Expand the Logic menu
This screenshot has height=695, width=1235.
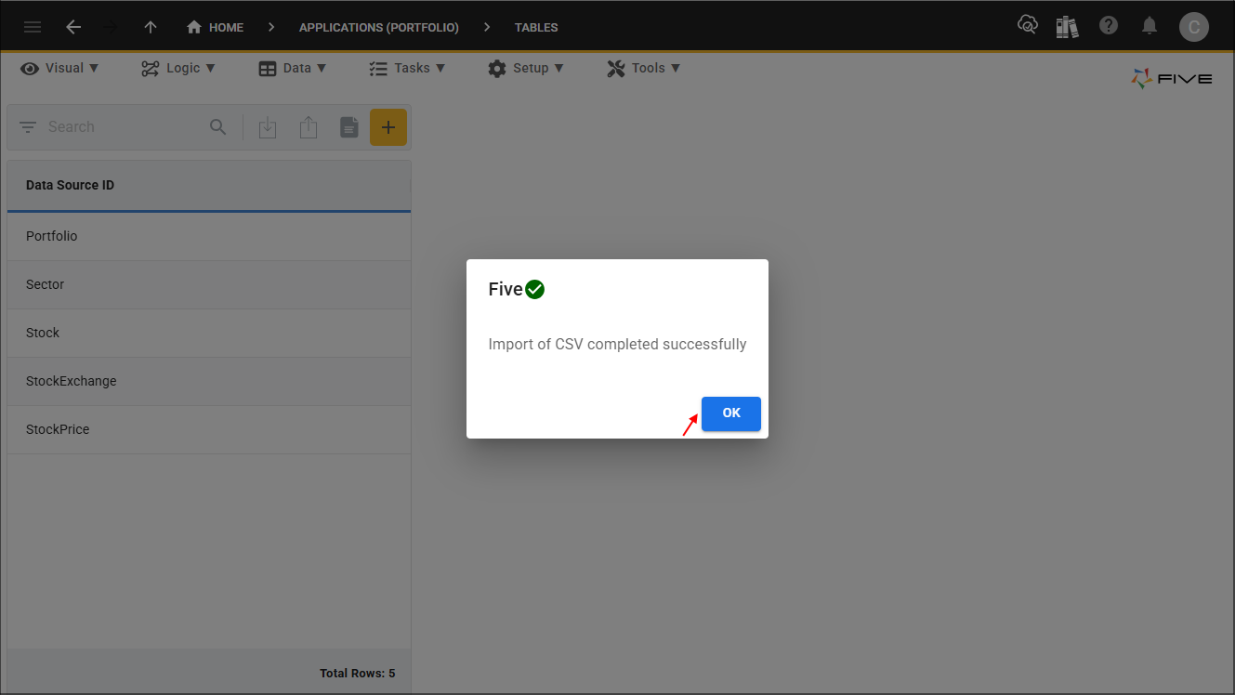178,68
